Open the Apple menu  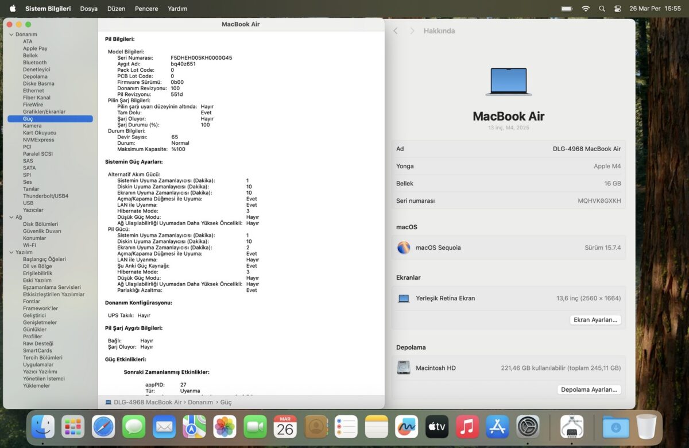[x=13, y=9]
